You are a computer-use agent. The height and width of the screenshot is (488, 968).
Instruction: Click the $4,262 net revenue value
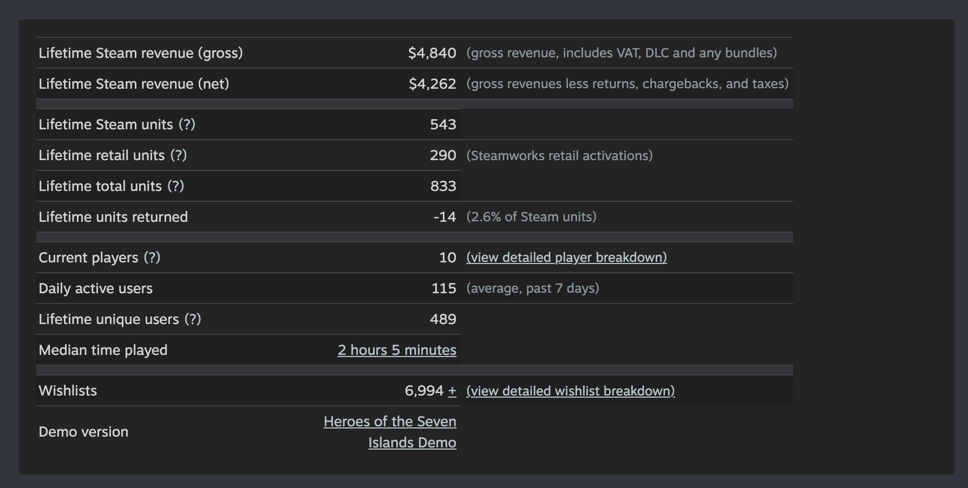click(432, 84)
